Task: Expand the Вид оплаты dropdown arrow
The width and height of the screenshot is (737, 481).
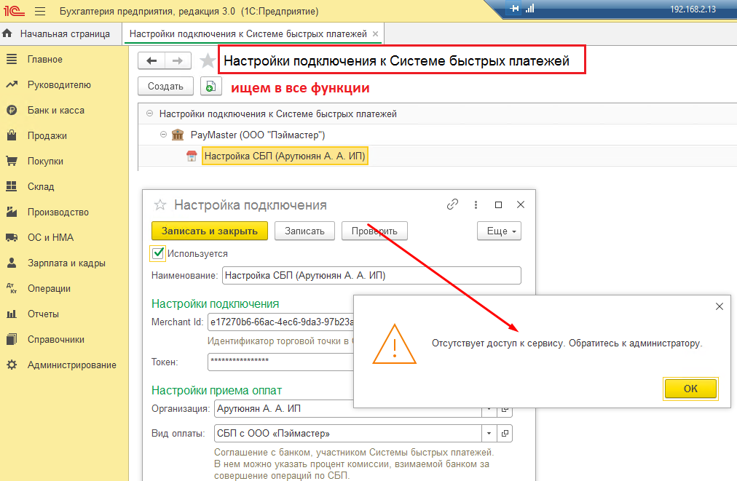Action: click(489, 433)
